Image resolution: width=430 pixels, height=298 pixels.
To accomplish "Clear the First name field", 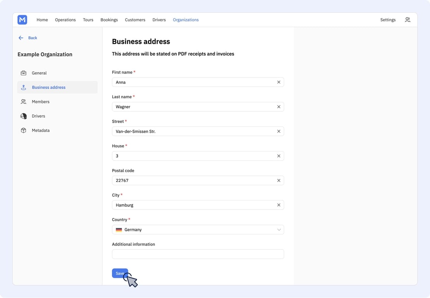I will (x=279, y=82).
